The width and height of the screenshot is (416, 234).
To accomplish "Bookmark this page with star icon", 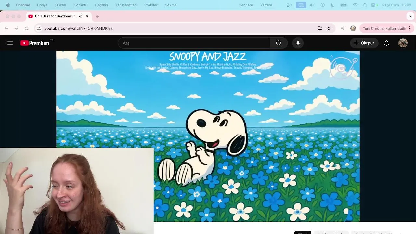I will point(329,28).
